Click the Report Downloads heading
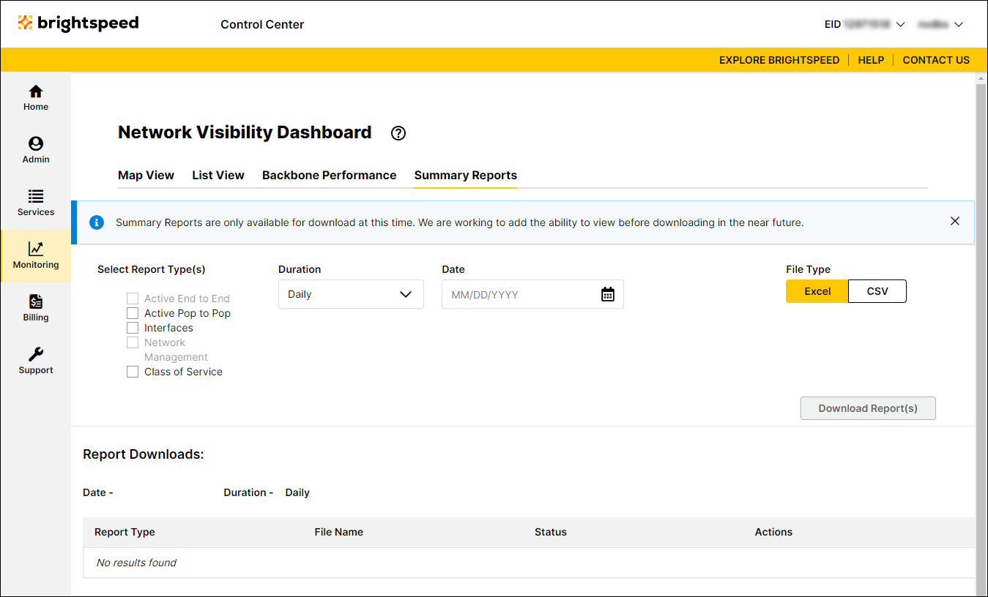The image size is (988, 597). pos(144,454)
